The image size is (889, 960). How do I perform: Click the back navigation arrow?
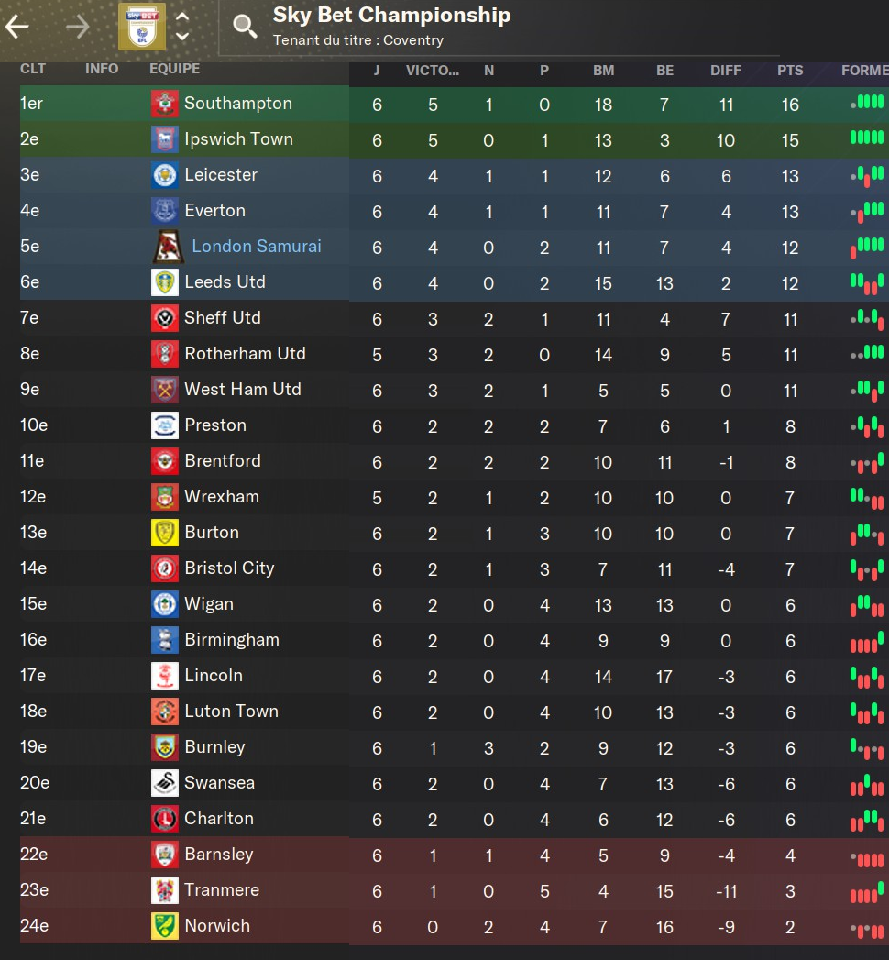click(17, 27)
